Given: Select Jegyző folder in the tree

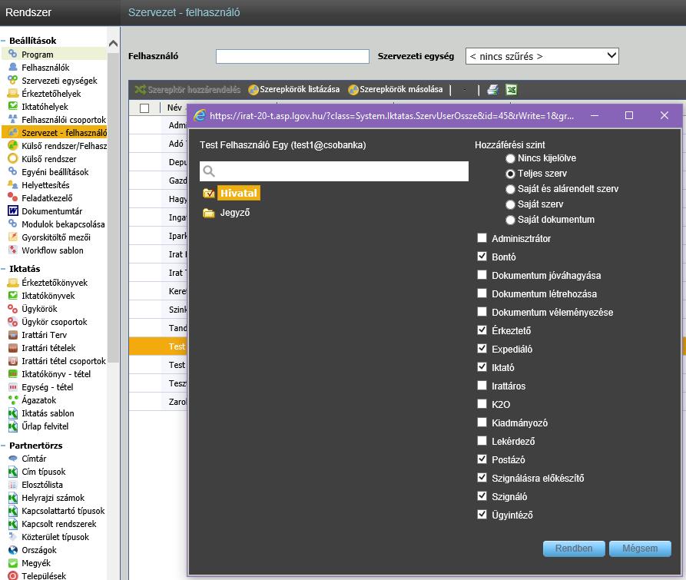Looking at the screenshot, I should click(235, 213).
